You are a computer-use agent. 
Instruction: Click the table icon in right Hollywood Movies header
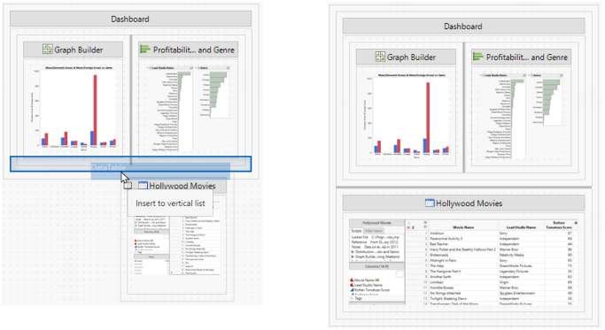pyautogui.click(x=430, y=203)
